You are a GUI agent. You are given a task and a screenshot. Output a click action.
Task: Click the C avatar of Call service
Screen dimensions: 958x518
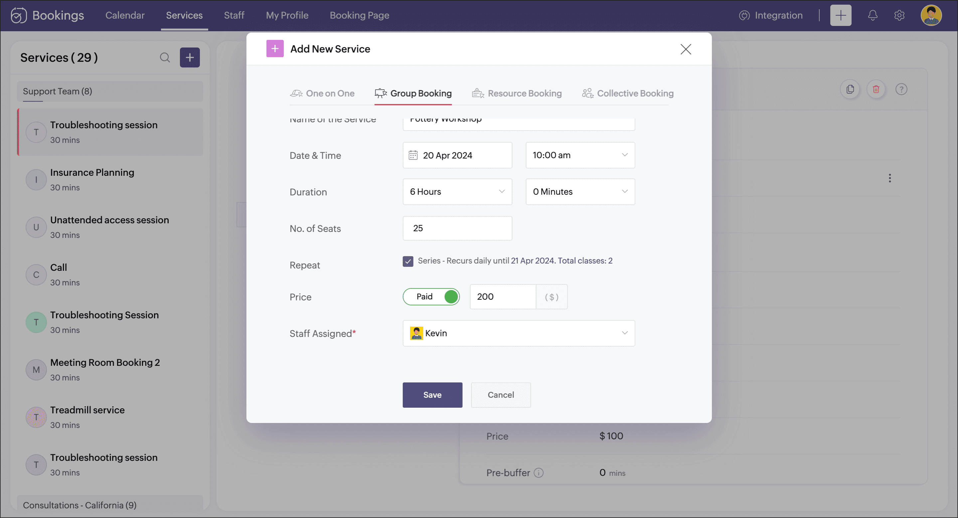coord(36,274)
